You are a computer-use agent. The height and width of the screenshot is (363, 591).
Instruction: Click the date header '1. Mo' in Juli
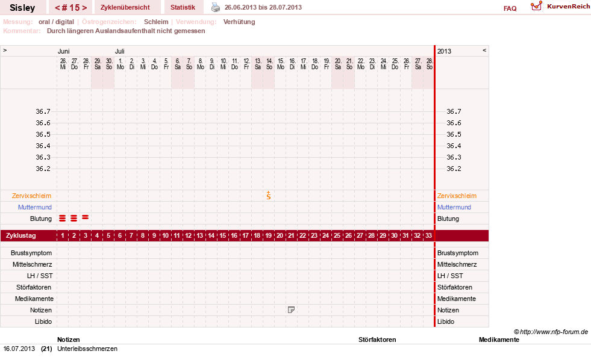click(x=120, y=64)
